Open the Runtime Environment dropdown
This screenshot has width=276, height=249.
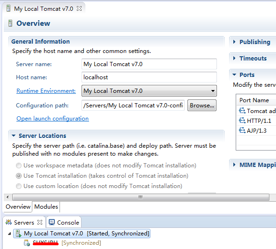coord(149,91)
